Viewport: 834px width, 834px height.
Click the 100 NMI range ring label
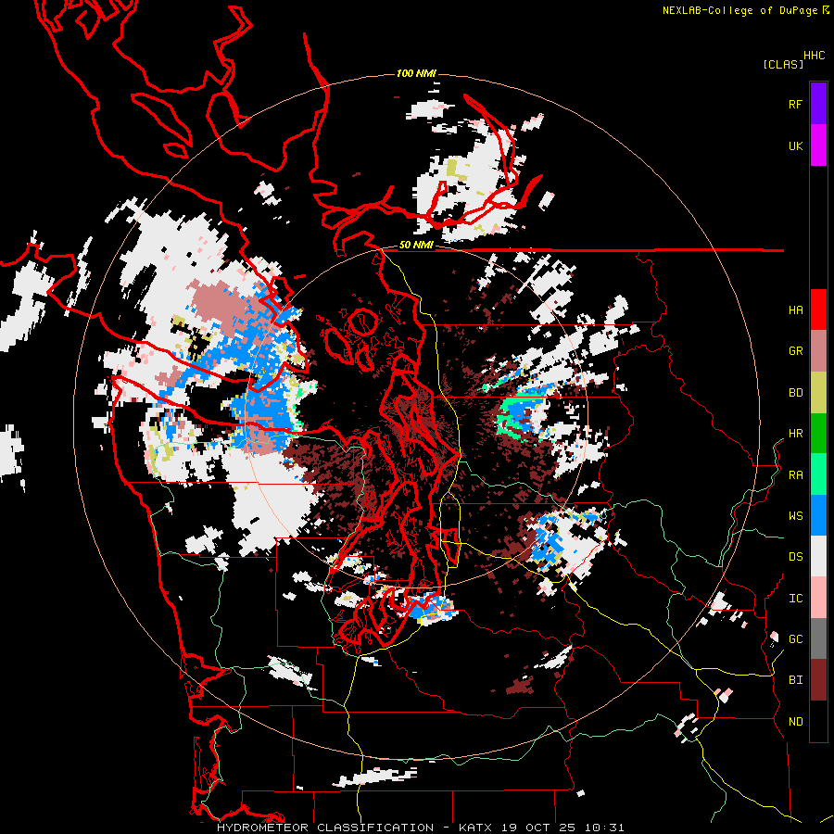pyautogui.click(x=416, y=73)
